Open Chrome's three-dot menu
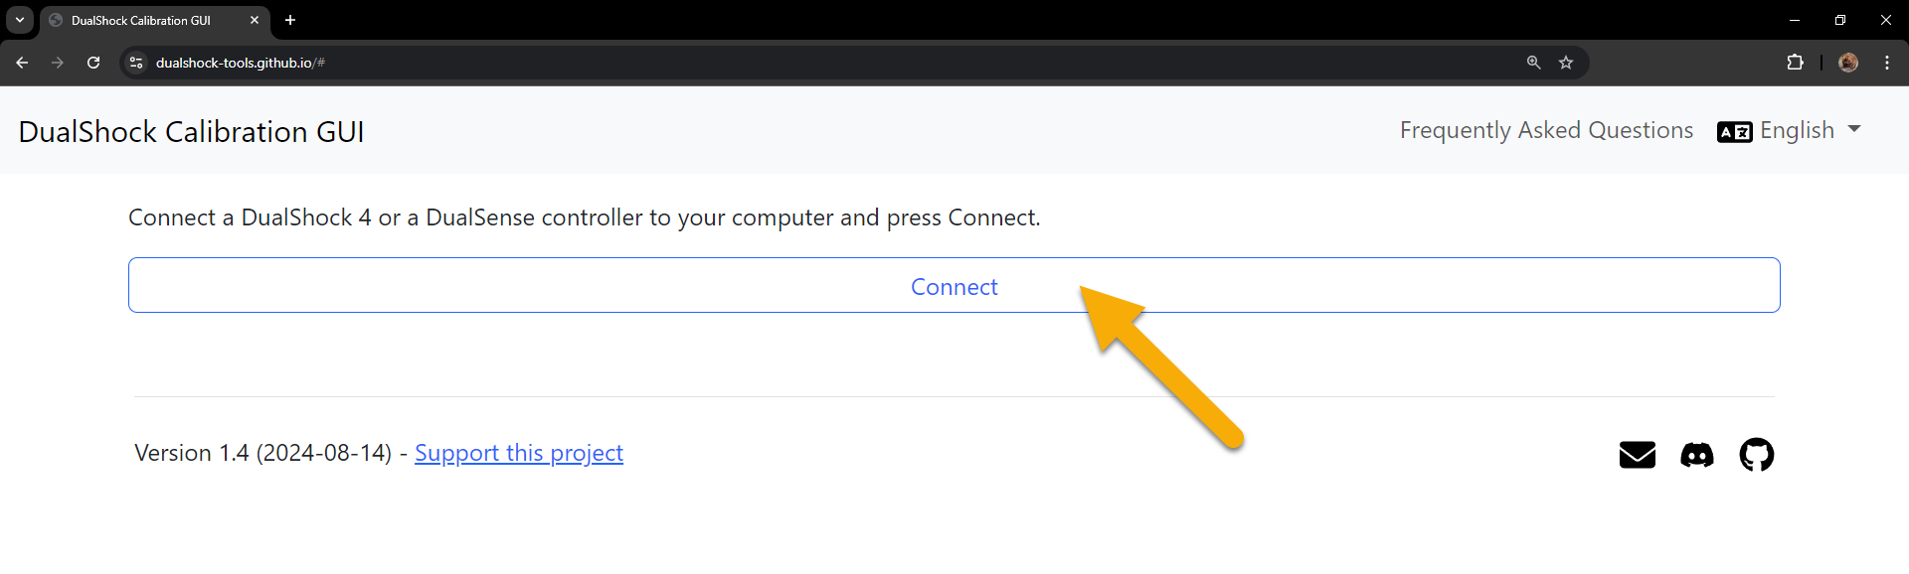Image resolution: width=1909 pixels, height=574 pixels. 1886,63
